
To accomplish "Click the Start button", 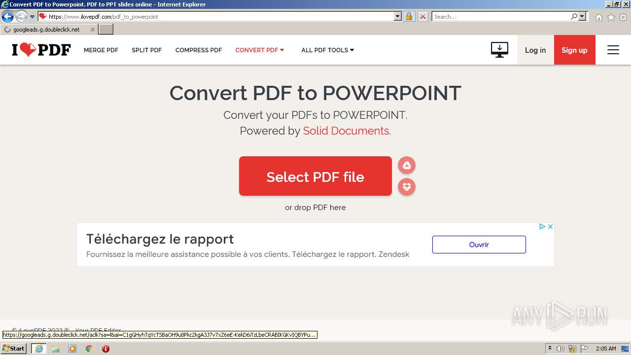I will click(14, 349).
